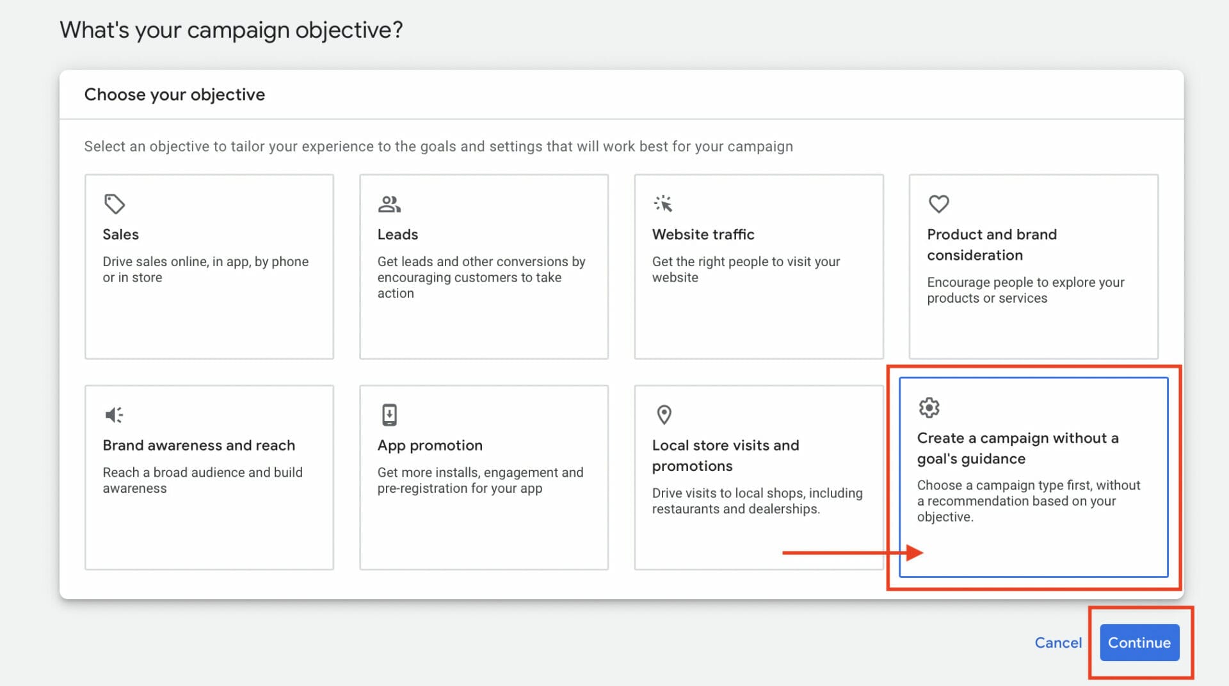
Task: Select Product and brand consideration title
Action: pos(992,244)
